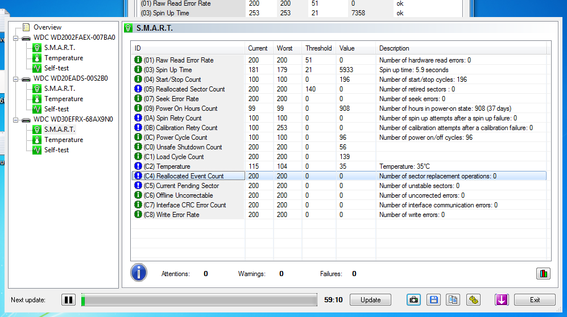Select the (C2) Temperature row
This screenshot has height=317, width=567.
[339, 166]
